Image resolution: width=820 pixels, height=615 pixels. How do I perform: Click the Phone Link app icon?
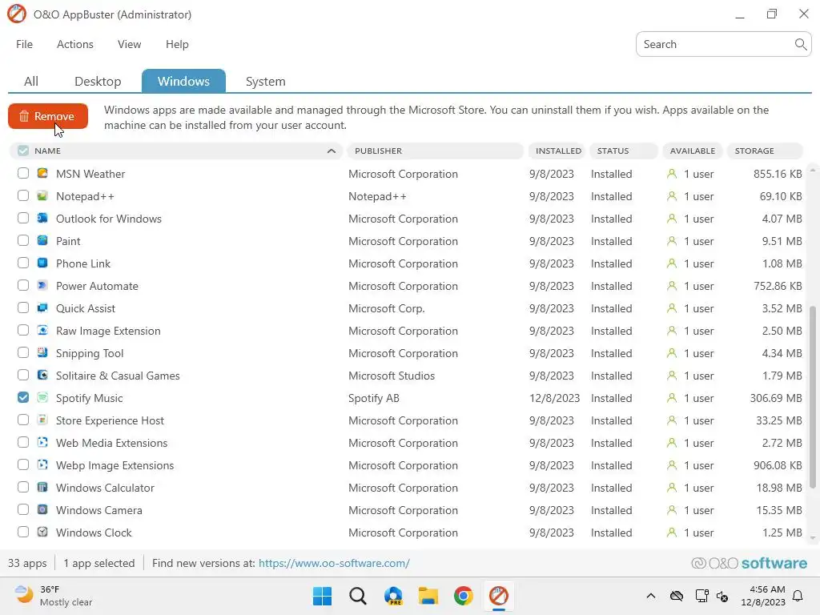click(42, 263)
